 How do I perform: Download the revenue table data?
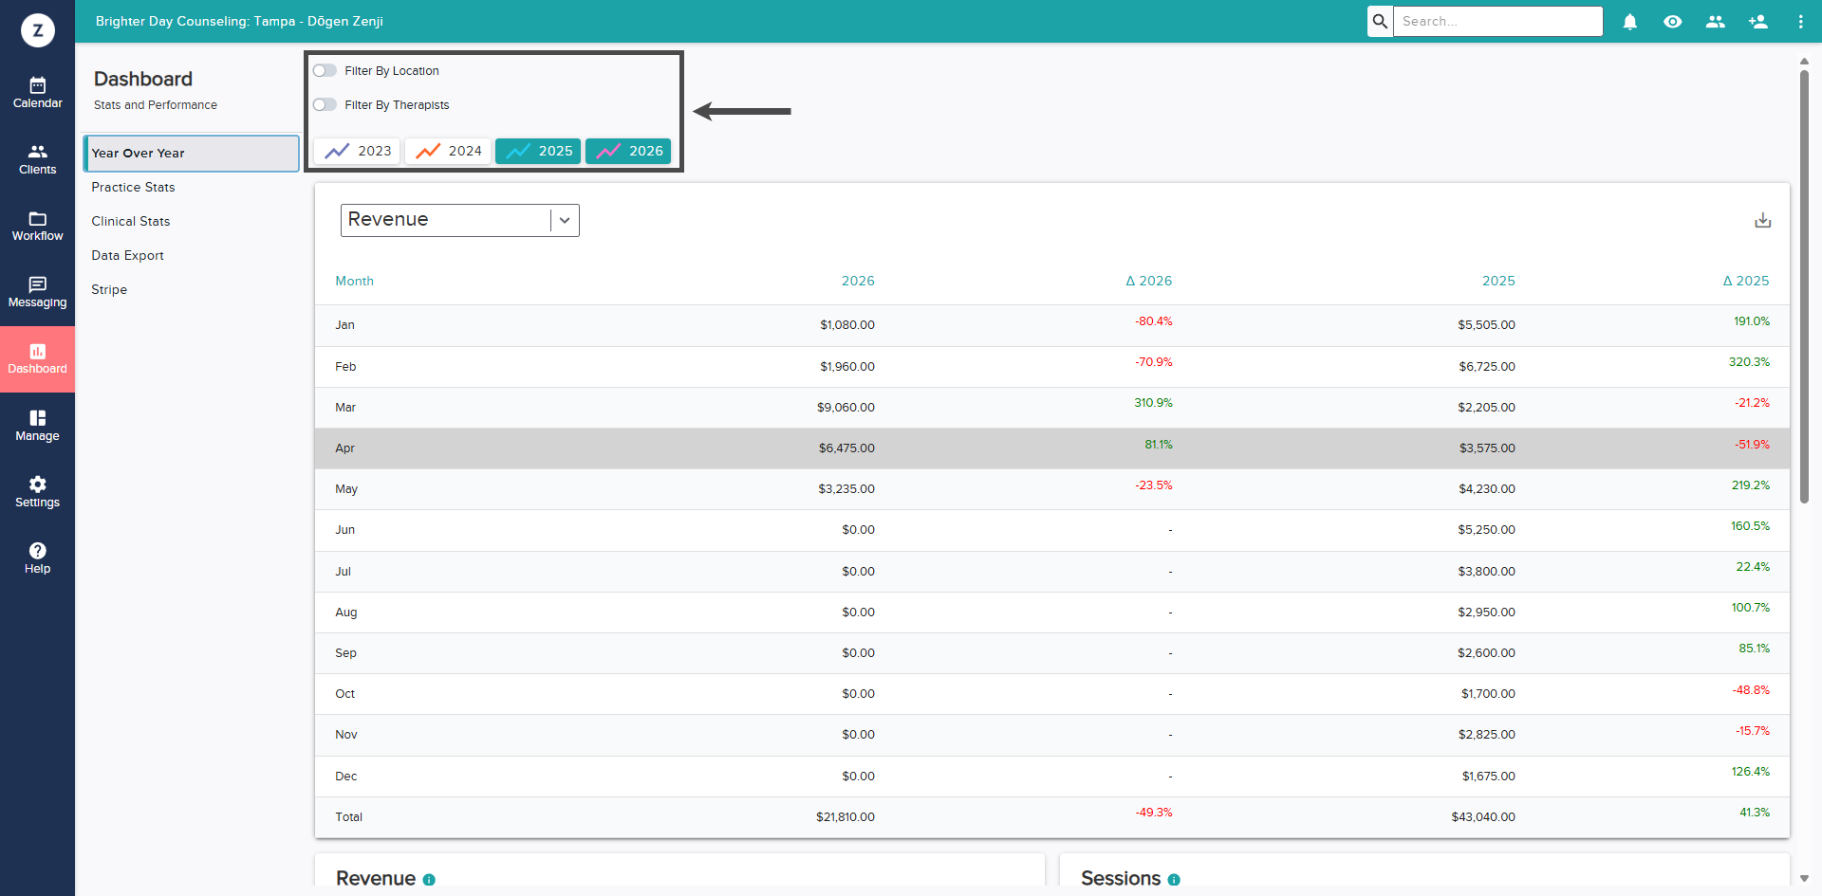[x=1762, y=220]
